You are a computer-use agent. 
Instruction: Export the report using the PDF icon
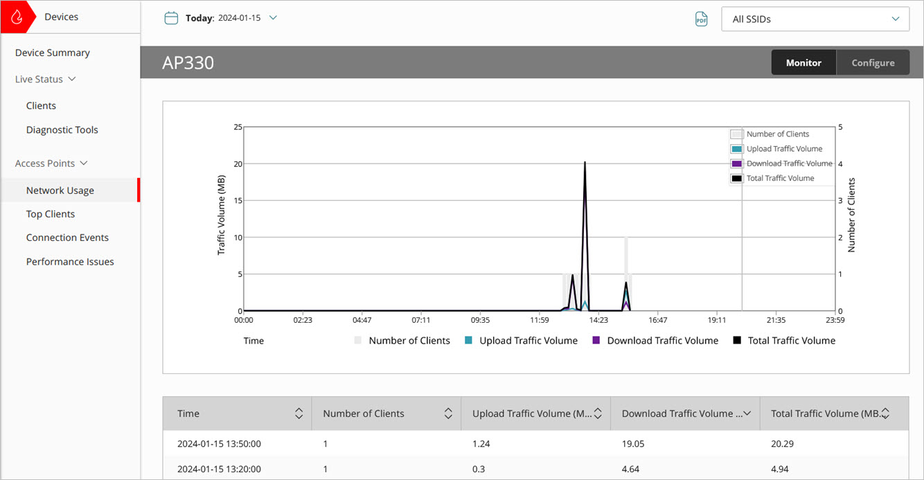tap(701, 19)
